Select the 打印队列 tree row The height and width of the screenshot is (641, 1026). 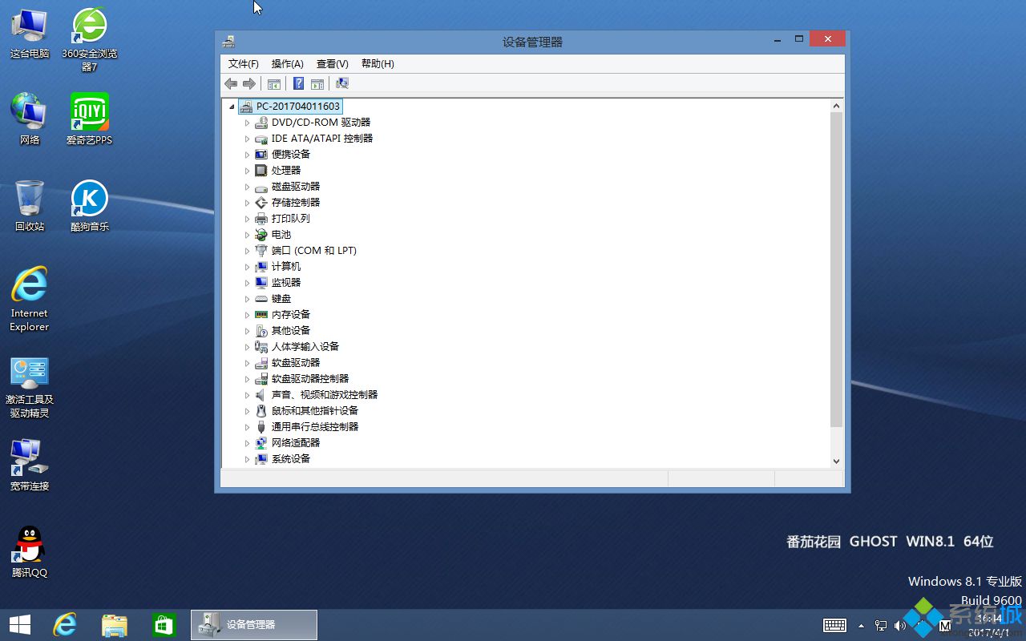[x=290, y=219]
